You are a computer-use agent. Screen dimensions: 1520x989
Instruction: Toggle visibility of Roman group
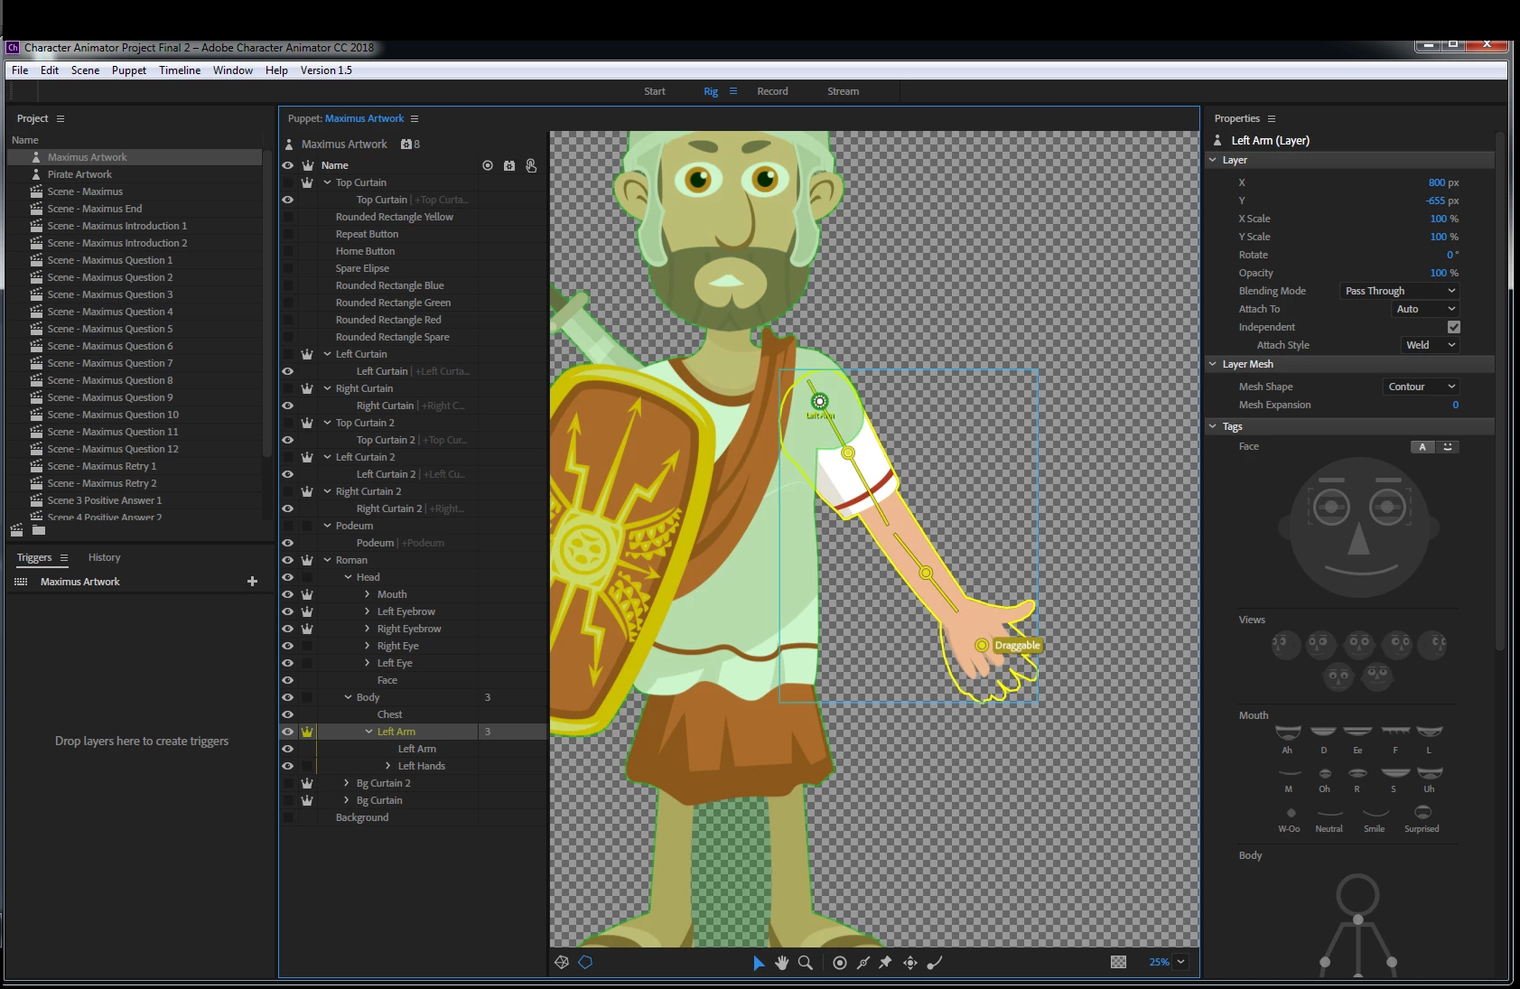point(288,560)
